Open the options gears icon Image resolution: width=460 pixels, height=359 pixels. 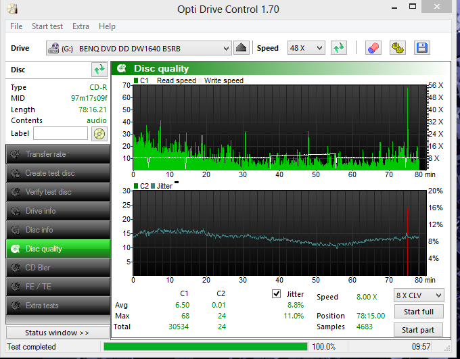click(398, 48)
